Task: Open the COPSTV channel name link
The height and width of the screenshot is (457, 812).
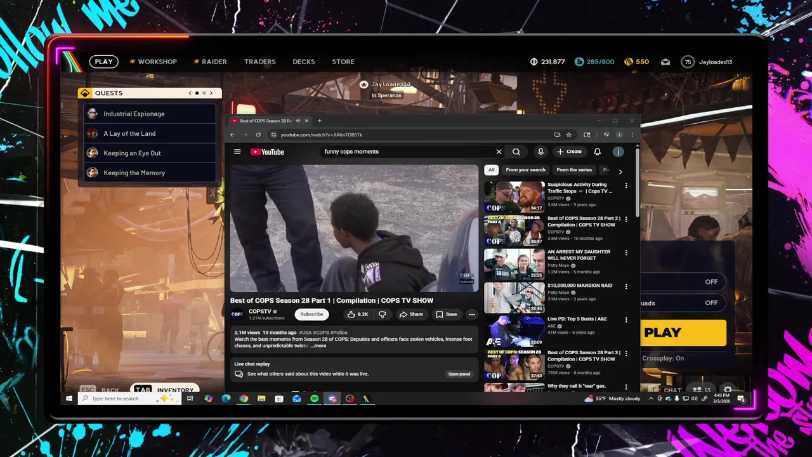Action: coord(260,311)
